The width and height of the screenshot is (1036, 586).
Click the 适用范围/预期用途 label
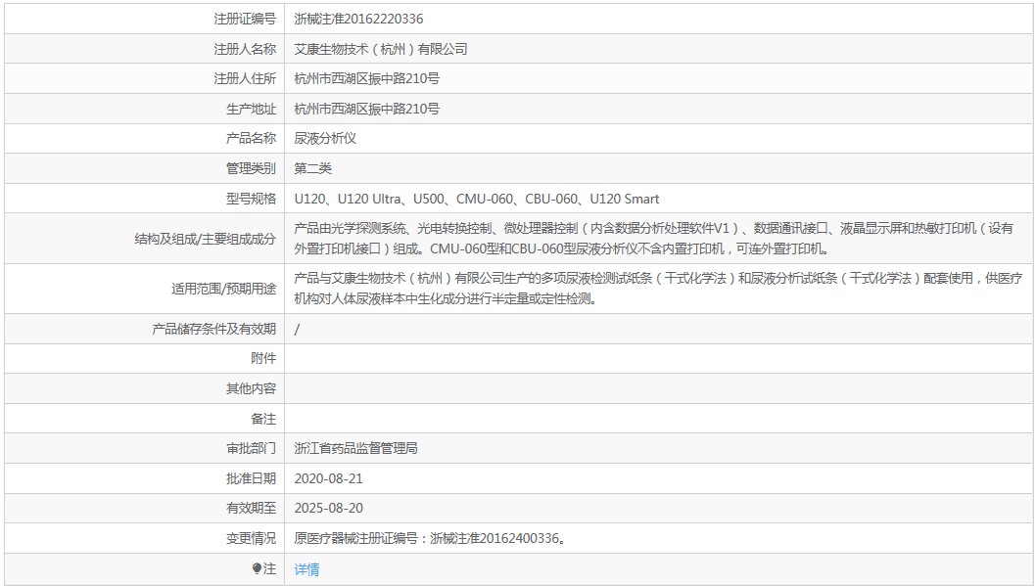tap(224, 289)
